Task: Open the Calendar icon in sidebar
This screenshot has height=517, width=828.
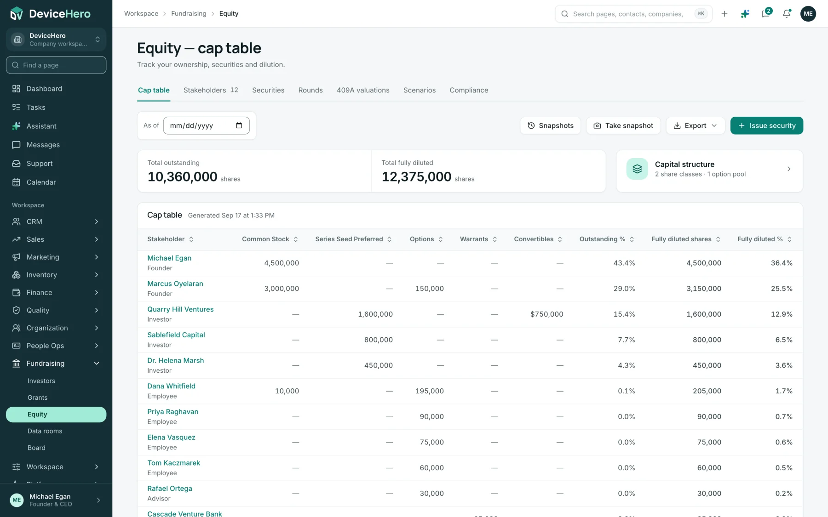Action: point(16,182)
